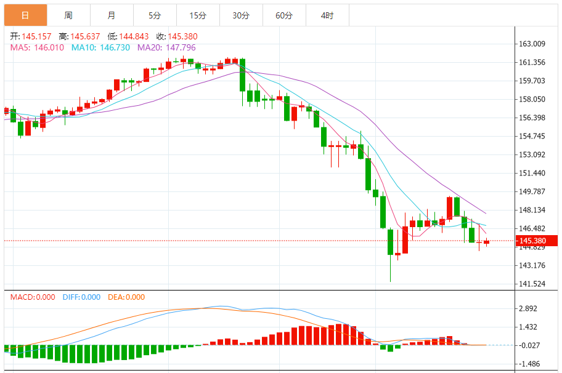Switch to the 月 monthly tab
Screen dimensions: 562x373
tap(112, 15)
